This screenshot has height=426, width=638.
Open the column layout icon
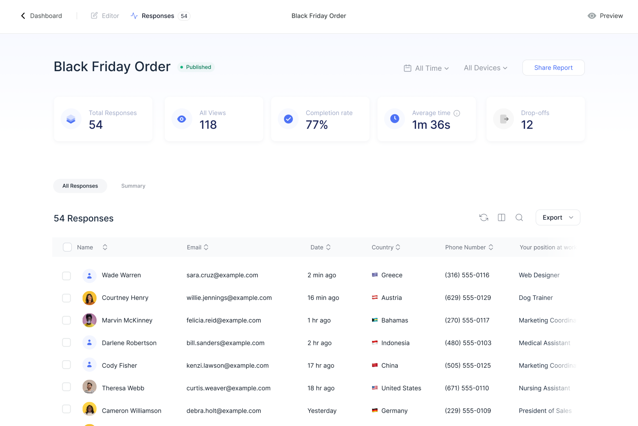pyautogui.click(x=502, y=217)
